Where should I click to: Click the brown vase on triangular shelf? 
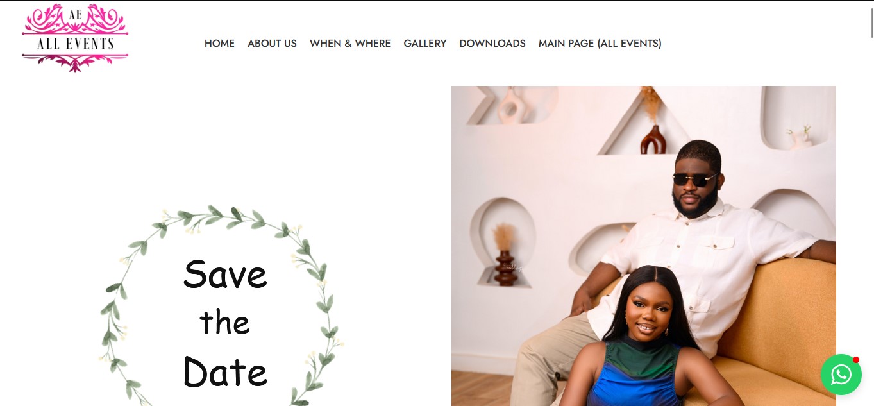653,139
